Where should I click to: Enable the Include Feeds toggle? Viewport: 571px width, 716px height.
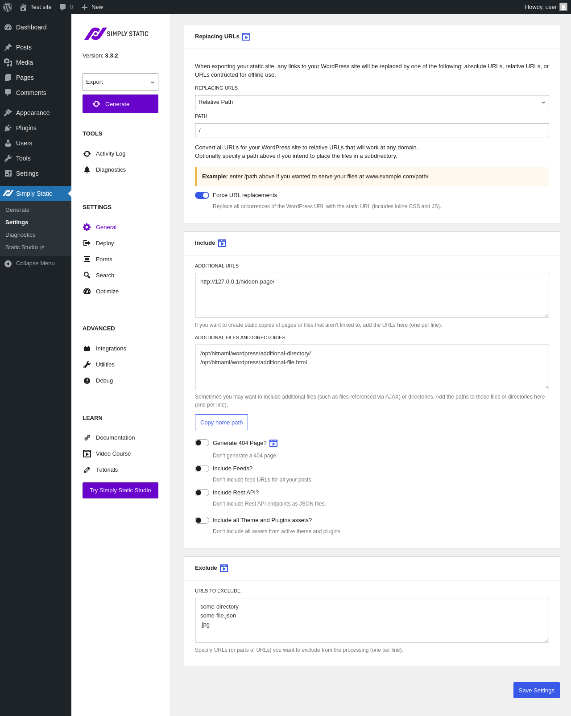(x=202, y=469)
